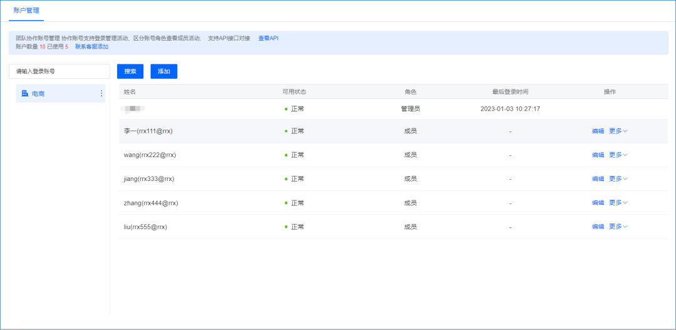Expand 更多 for jiang(rrx333@rrx)
The image size is (676, 330).
coord(618,178)
